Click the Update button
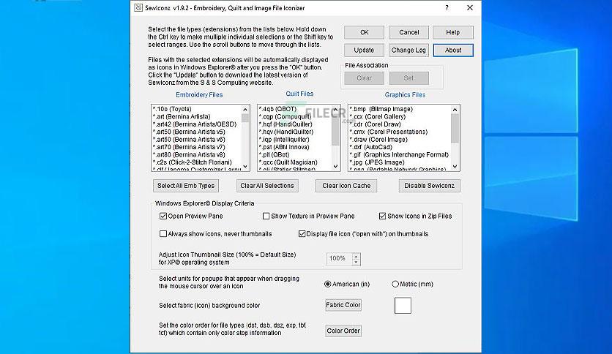This screenshot has height=354, width=612. click(x=364, y=50)
